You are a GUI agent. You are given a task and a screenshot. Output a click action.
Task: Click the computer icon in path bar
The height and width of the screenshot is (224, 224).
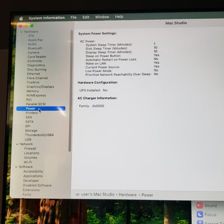coord(78,194)
